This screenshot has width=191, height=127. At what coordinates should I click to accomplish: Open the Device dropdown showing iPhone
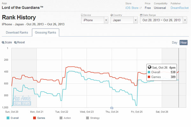click(x=95, y=20)
